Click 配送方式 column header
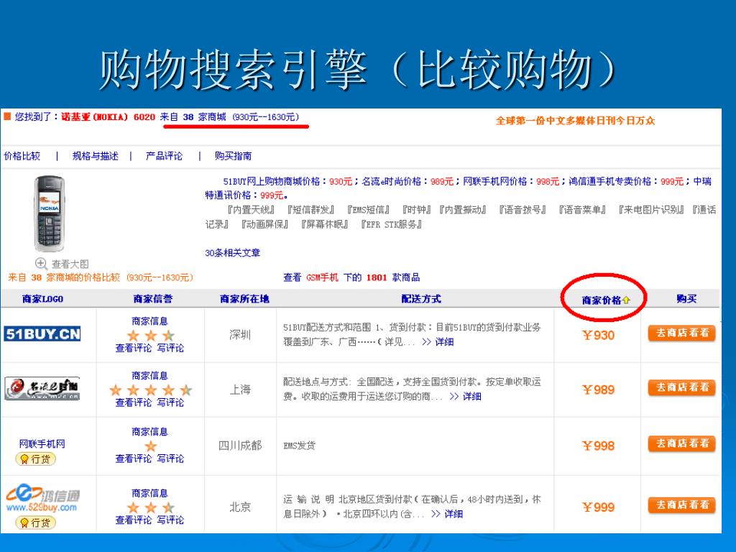Viewport: 736px width, 552px height. [421, 298]
